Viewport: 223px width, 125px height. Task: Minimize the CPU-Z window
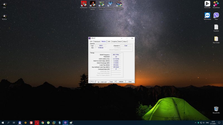tap(122, 38)
